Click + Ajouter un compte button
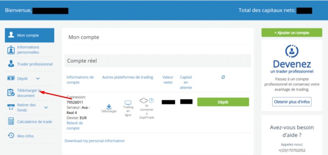This screenshot has height=155, width=328. (x=292, y=33)
